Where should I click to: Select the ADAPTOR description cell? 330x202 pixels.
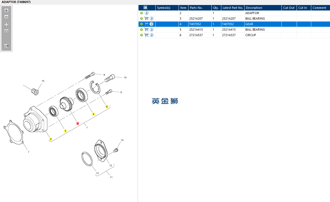263,13
